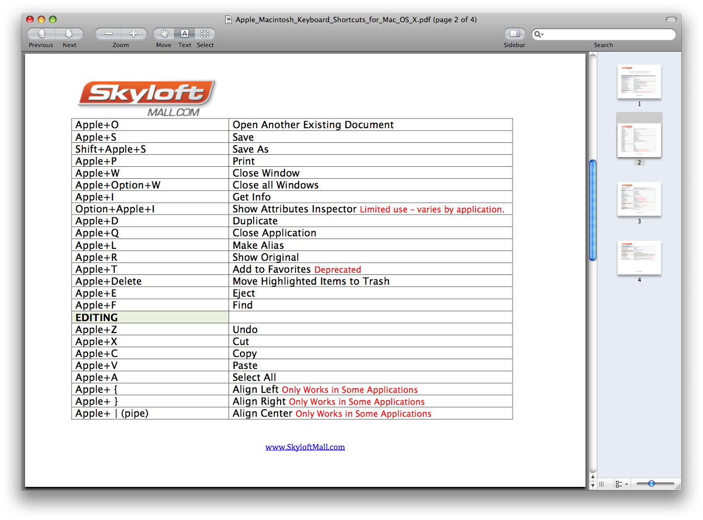
Task: Open the www.SkyloftMall.com link
Action: coord(305,447)
